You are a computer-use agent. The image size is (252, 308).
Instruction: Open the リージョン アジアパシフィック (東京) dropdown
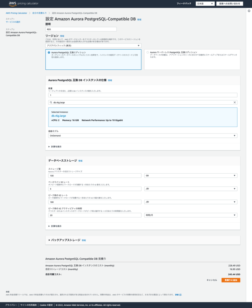click(93, 45)
